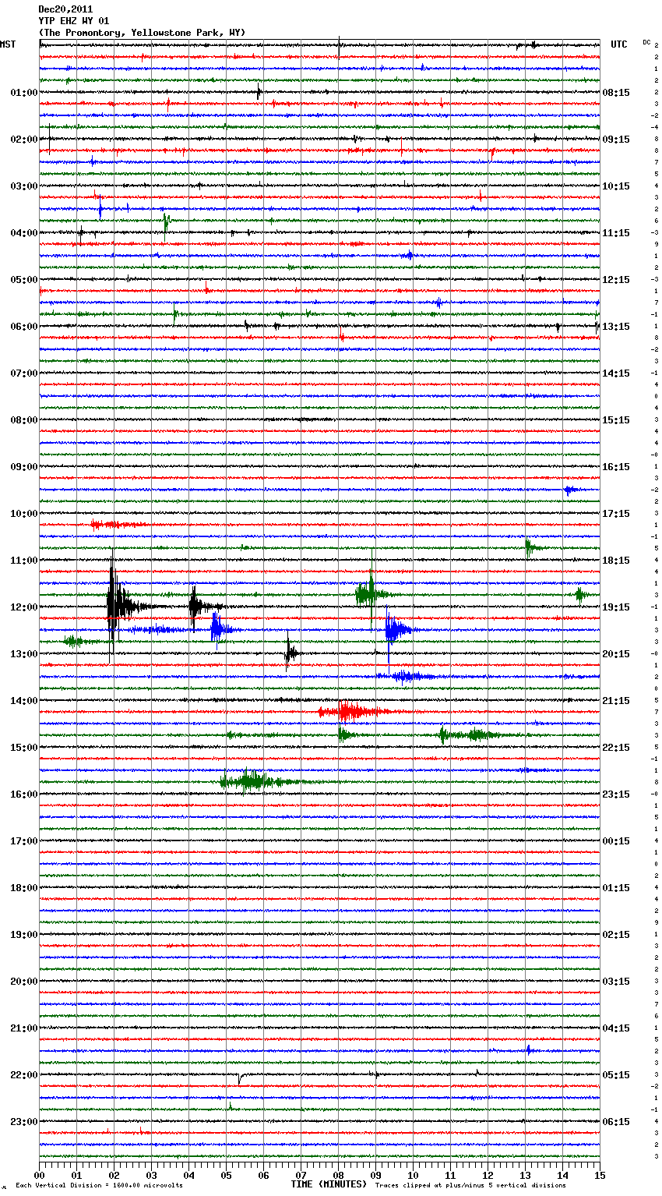Select minute tick label 12 on bottom axis
This screenshot has height=1196, width=662.
tap(488, 1175)
